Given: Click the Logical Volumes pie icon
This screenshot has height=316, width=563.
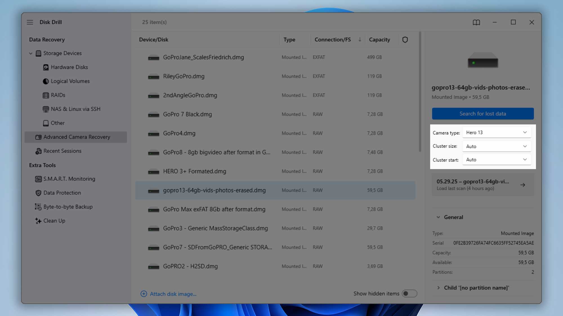Looking at the screenshot, I should coord(46,81).
